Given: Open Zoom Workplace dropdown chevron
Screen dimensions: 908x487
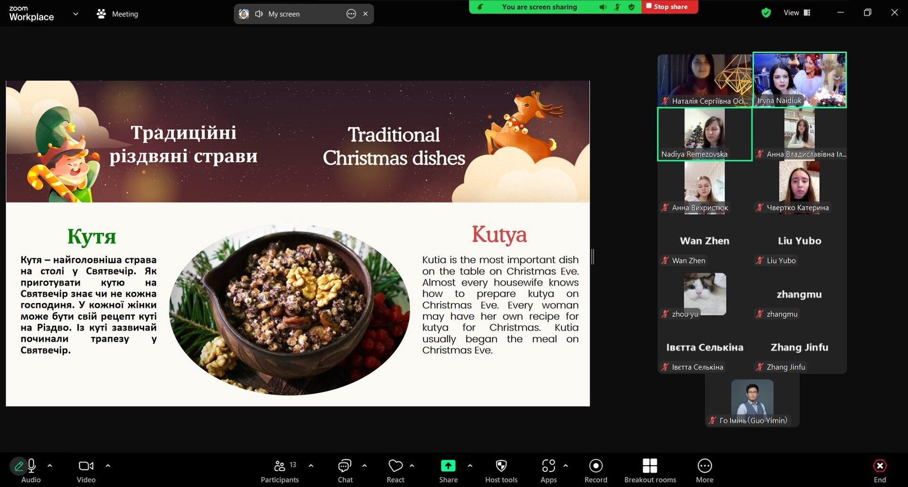Looking at the screenshot, I should click(x=75, y=14).
